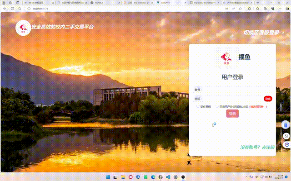Open the Settings gear on taskbar
The width and height of the screenshot is (291, 181).
click(x=176, y=177)
